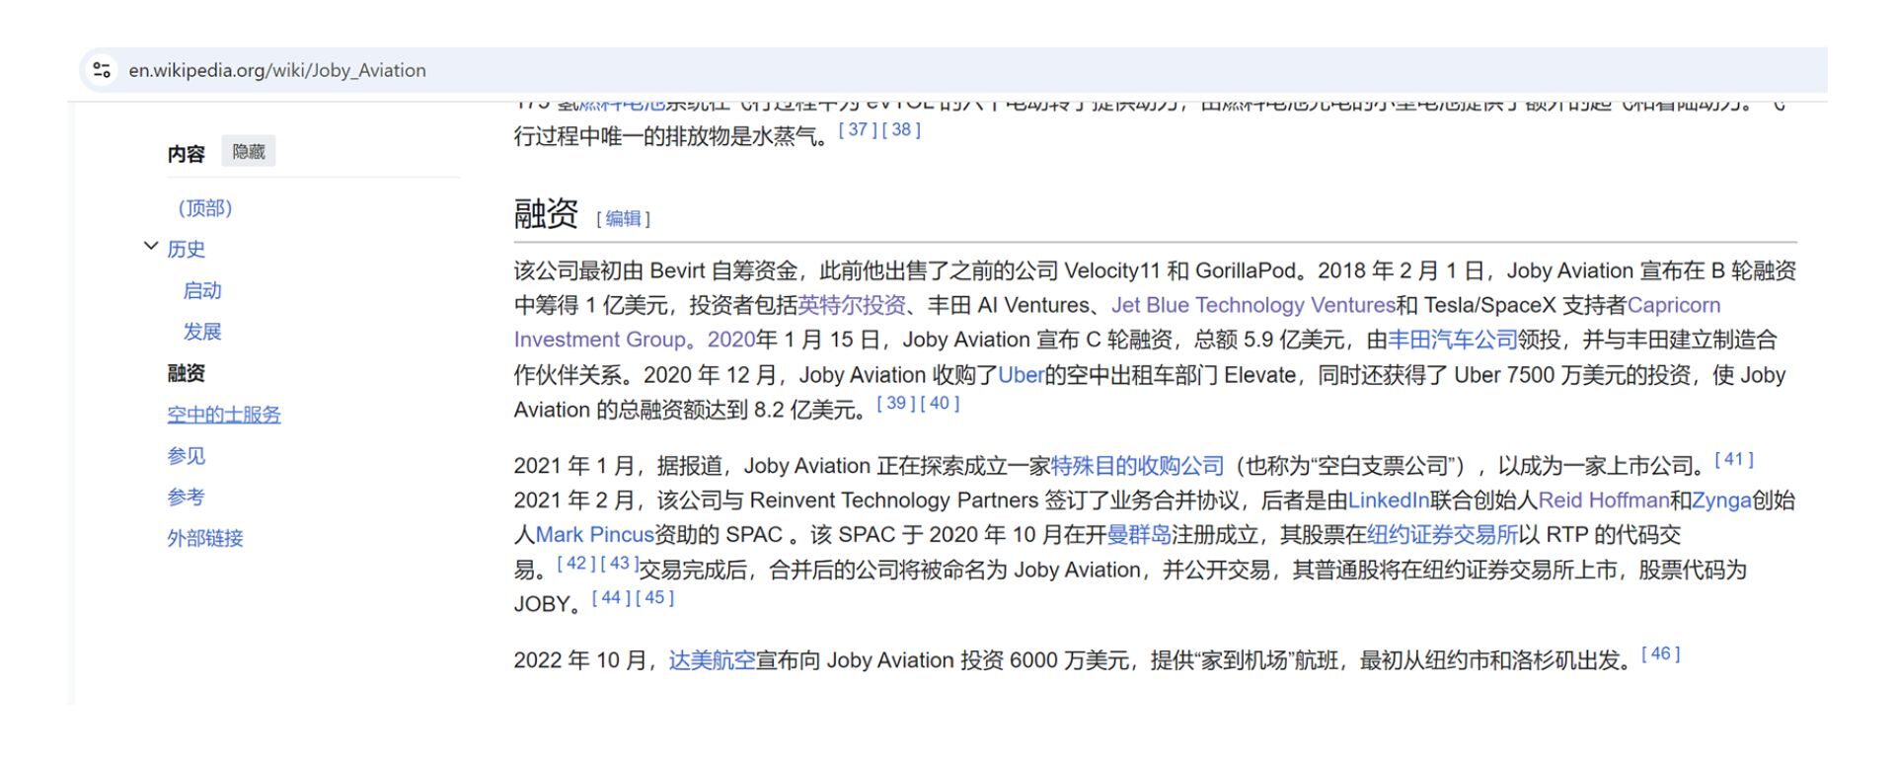Click the site info icon in address bar
The height and width of the screenshot is (764, 1895).
101,70
